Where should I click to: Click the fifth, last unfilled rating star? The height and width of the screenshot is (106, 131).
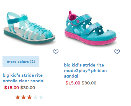41,97
